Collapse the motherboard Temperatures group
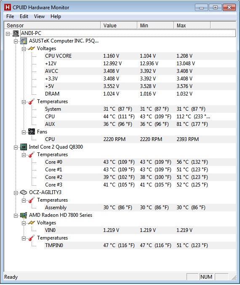The width and height of the screenshot is (240, 285). pos(24,102)
